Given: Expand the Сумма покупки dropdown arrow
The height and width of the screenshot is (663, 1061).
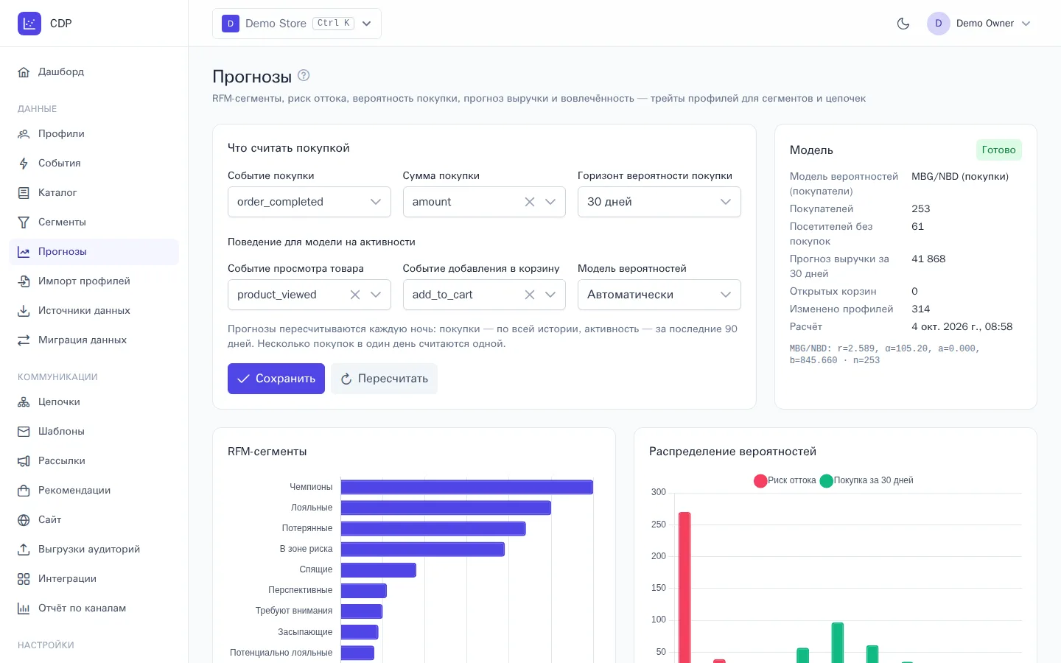Looking at the screenshot, I should (x=550, y=202).
